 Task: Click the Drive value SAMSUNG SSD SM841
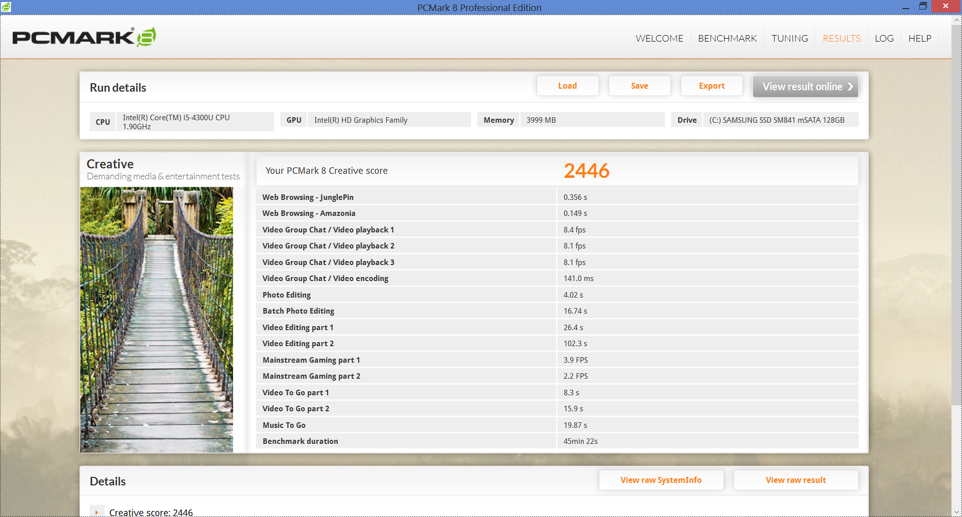781,120
